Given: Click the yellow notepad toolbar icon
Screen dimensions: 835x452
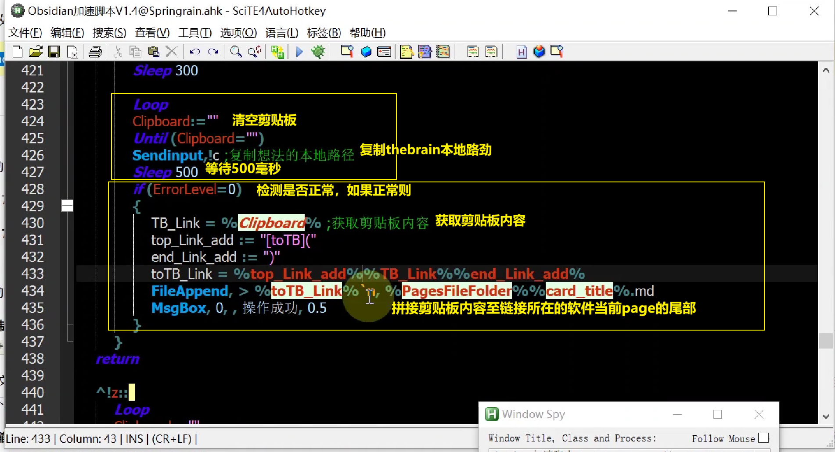Looking at the screenshot, I should (407, 52).
